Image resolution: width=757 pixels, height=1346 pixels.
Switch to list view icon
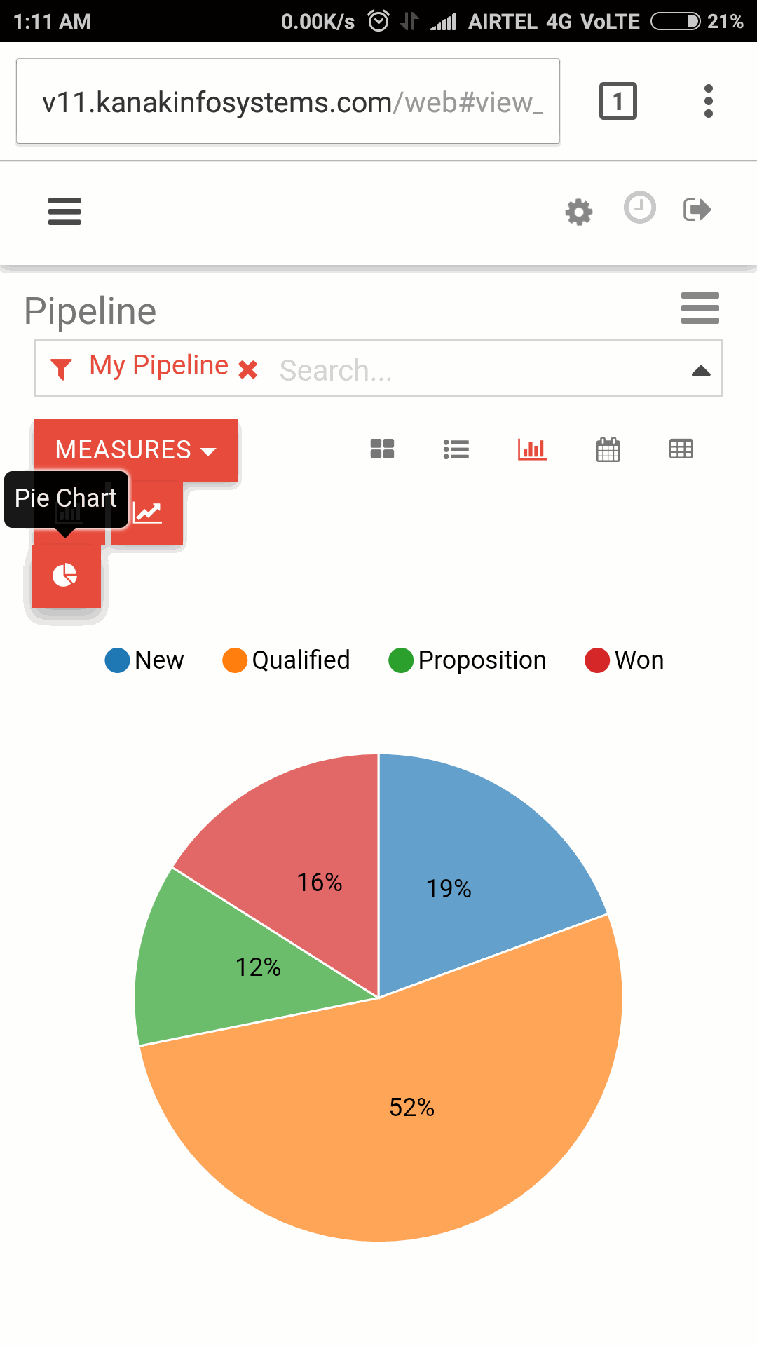(x=456, y=449)
